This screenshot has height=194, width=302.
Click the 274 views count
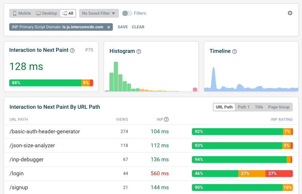tap(124, 132)
